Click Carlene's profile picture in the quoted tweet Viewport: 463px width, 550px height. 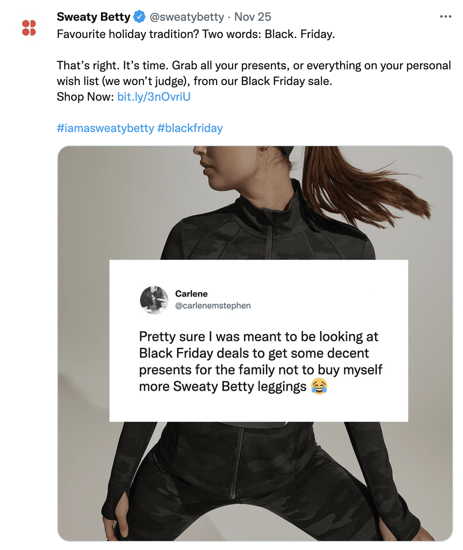click(x=154, y=300)
